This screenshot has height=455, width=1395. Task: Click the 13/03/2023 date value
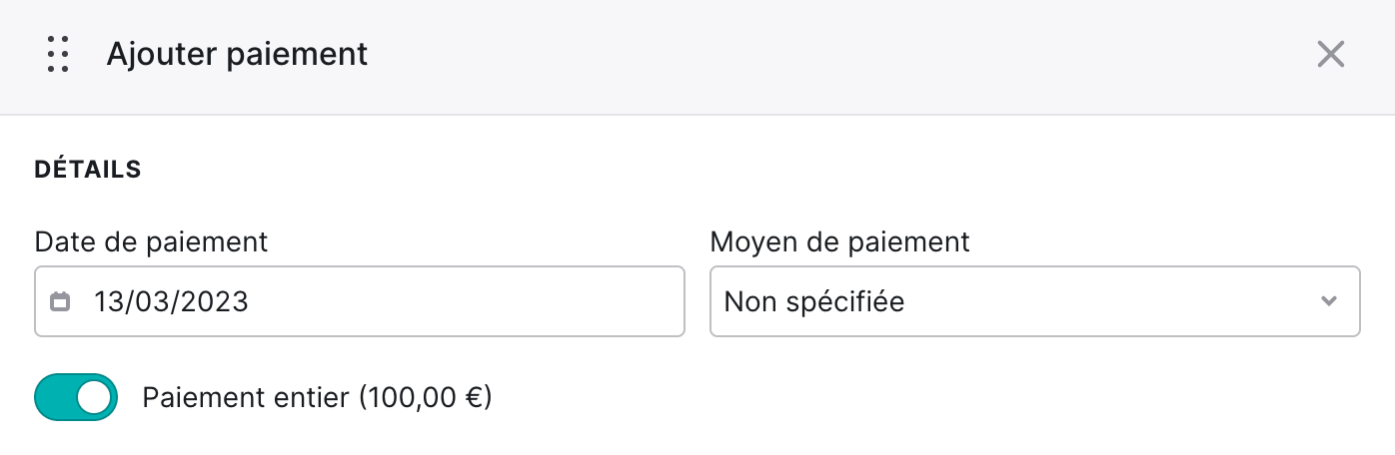click(171, 301)
